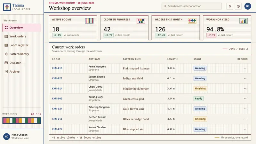Open record menu for KHM-011
The image size is (256, 144).
(246, 119)
